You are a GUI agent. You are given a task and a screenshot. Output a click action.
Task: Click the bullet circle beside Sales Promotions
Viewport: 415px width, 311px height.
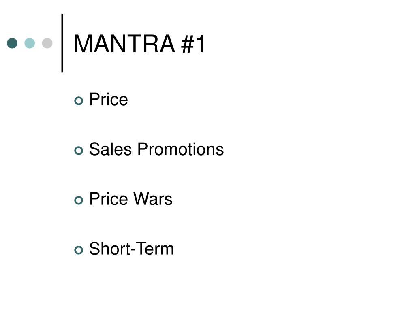pos(79,151)
